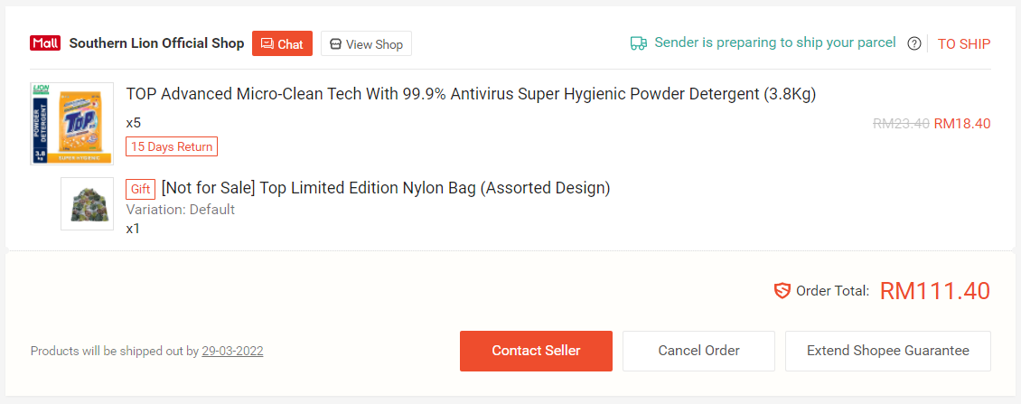
Task: Open chat with Southern Lion shop
Action: [x=282, y=43]
